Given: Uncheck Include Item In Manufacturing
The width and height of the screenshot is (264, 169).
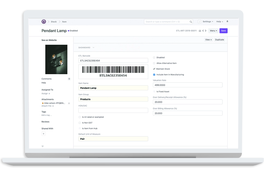Looking at the screenshot, I should point(154,75).
